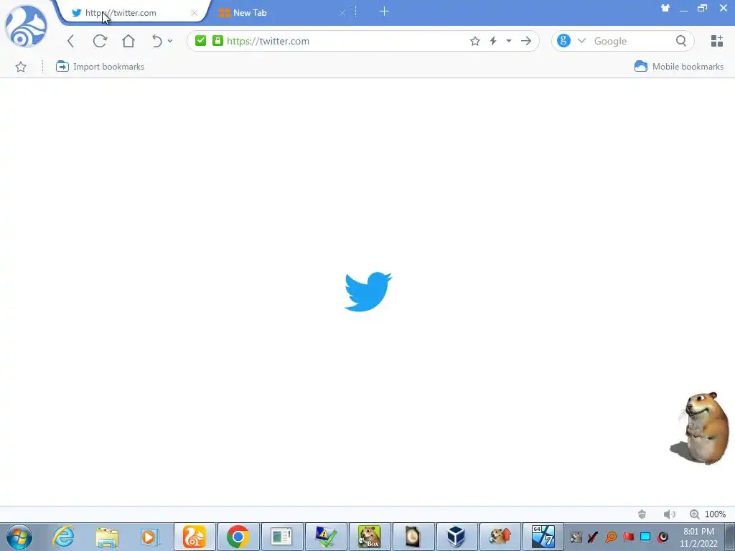Click Import bookmarks

click(x=100, y=67)
